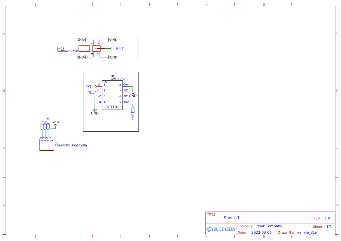Image resolution: width=341 pixels, height=241 pixels.
Task: Click the revision value 1.0
Action: (327, 218)
